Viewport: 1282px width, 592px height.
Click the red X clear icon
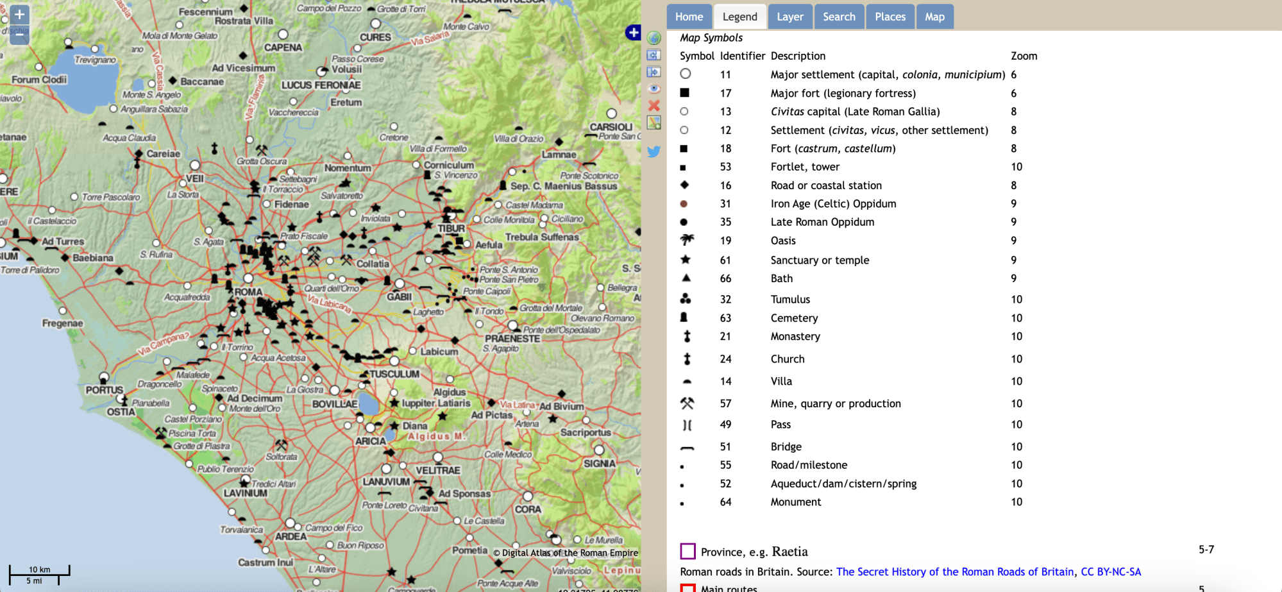(x=654, y=105)
